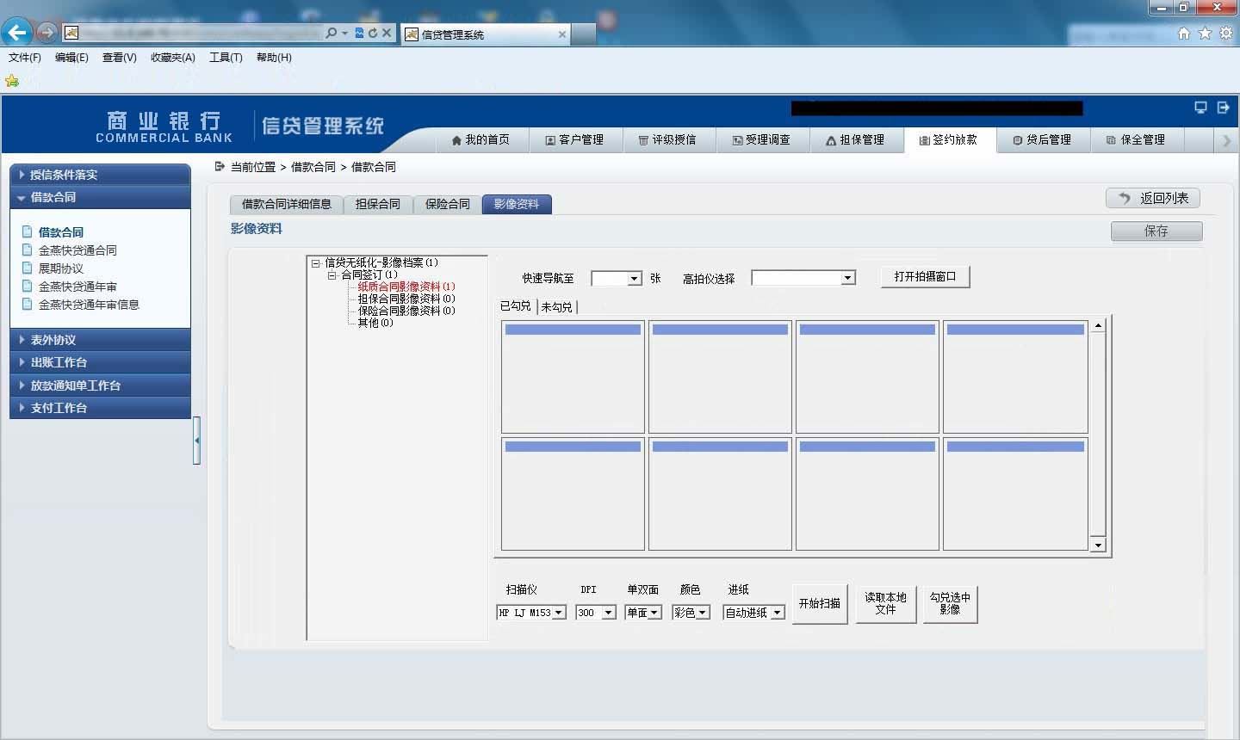Close the 信贷管理系统 browser tab
1240x740 pixels.
pyautogui.click(x=562, y=34)
